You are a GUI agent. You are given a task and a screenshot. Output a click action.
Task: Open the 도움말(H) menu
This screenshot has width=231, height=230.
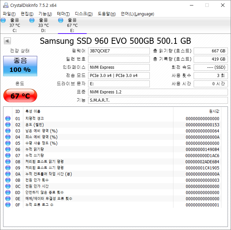point(107,14)
